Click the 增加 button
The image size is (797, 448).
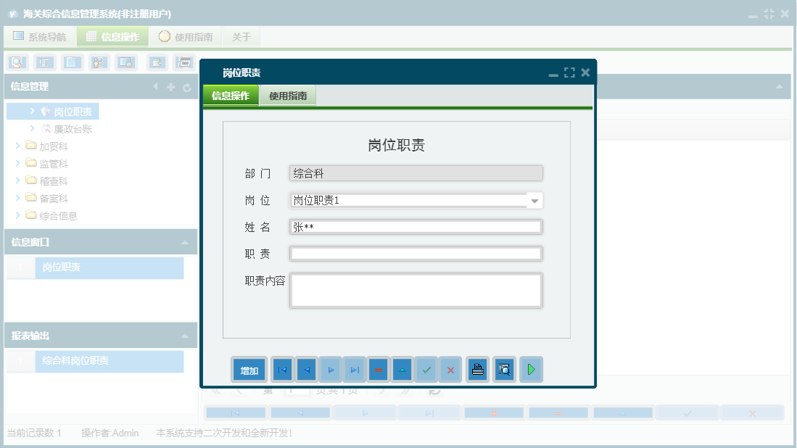(x=248, y=369)
